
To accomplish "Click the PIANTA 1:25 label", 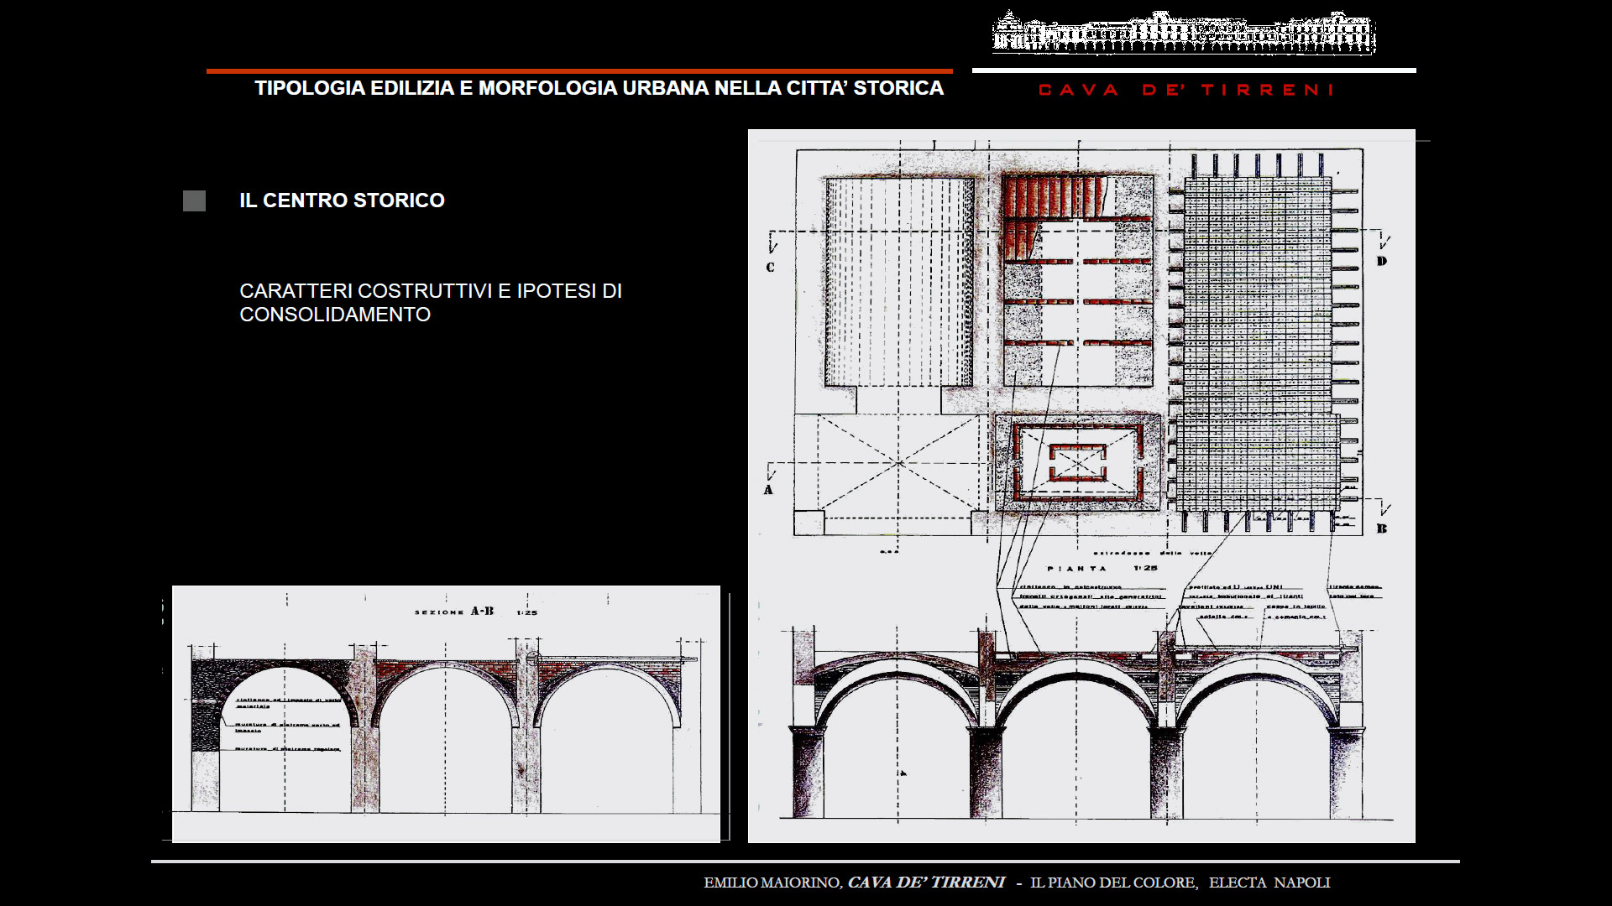I will [1102, 568].
